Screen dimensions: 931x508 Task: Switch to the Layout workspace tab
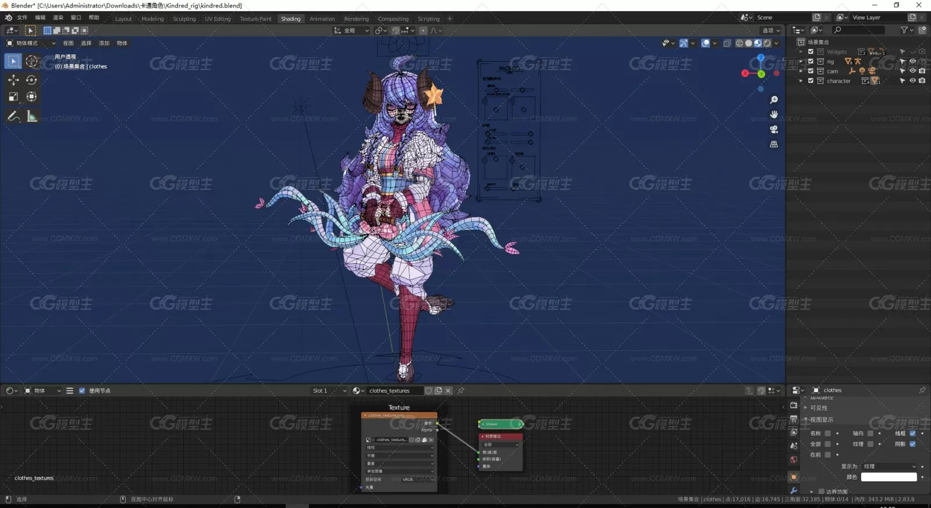[x=123, y=19]
